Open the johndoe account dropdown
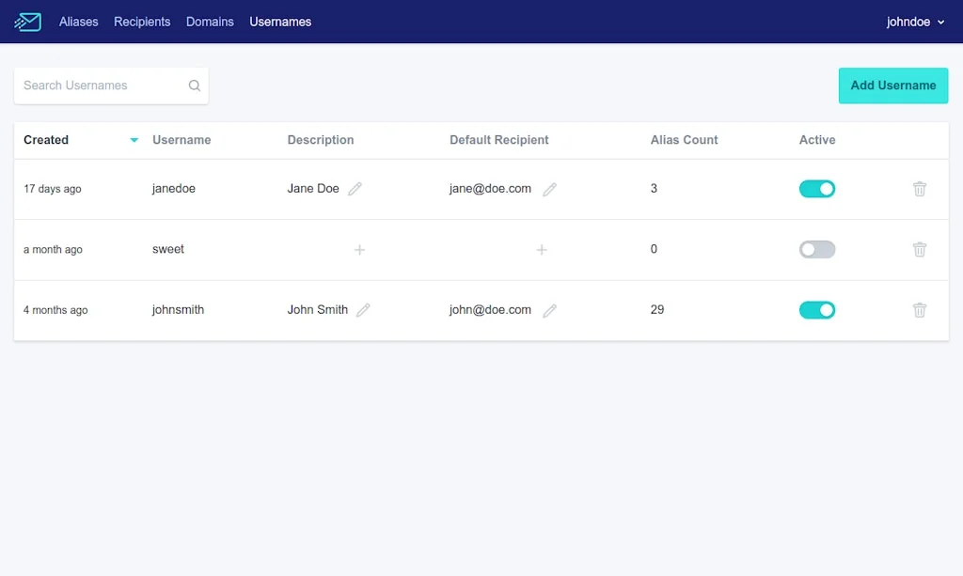 tap(915, 22)
